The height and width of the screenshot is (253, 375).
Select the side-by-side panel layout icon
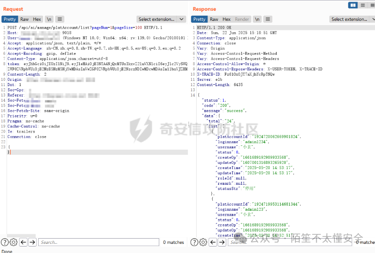tap(353, 5)
